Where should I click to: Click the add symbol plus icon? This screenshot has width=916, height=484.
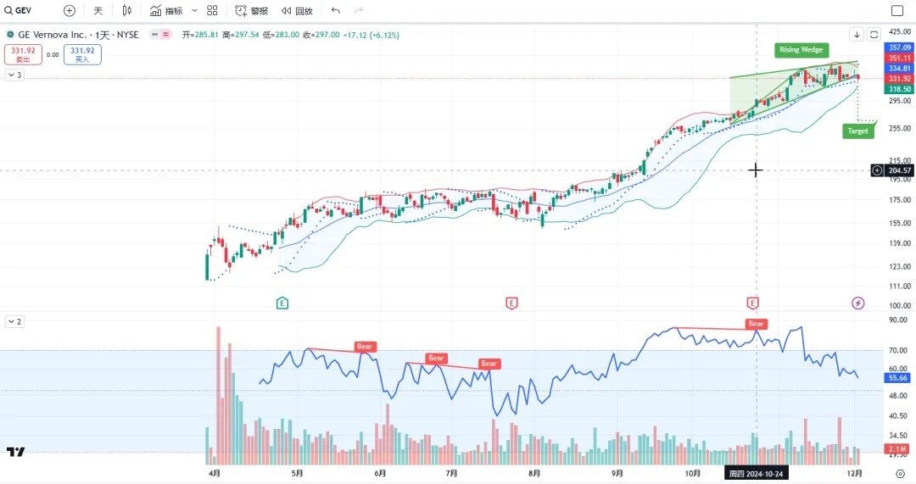pos(70,11)
